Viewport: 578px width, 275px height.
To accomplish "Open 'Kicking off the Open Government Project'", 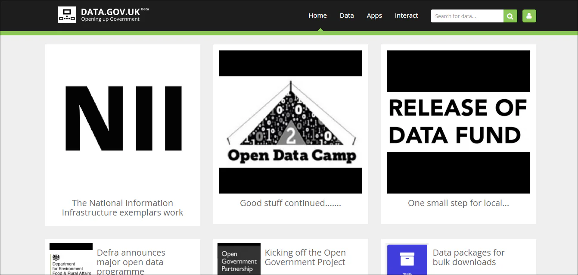I will point(305,257).
